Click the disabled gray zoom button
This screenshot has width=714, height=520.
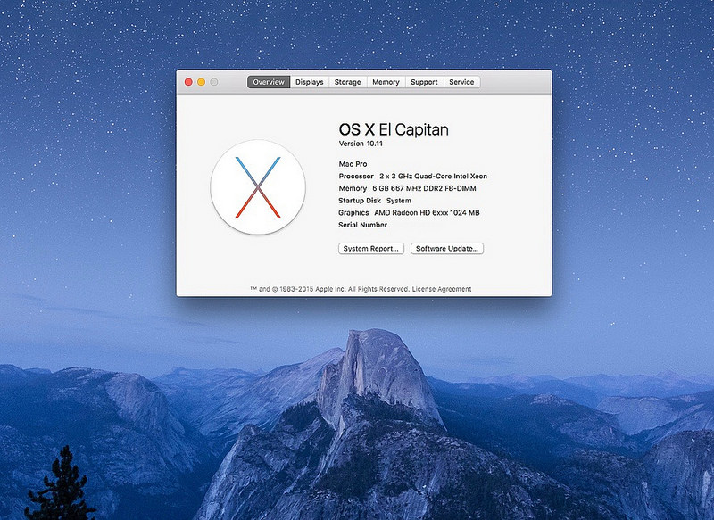(213, 82)
